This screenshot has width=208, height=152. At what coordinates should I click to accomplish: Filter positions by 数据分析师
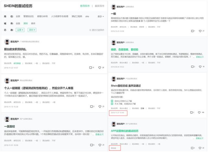[43, 16]
